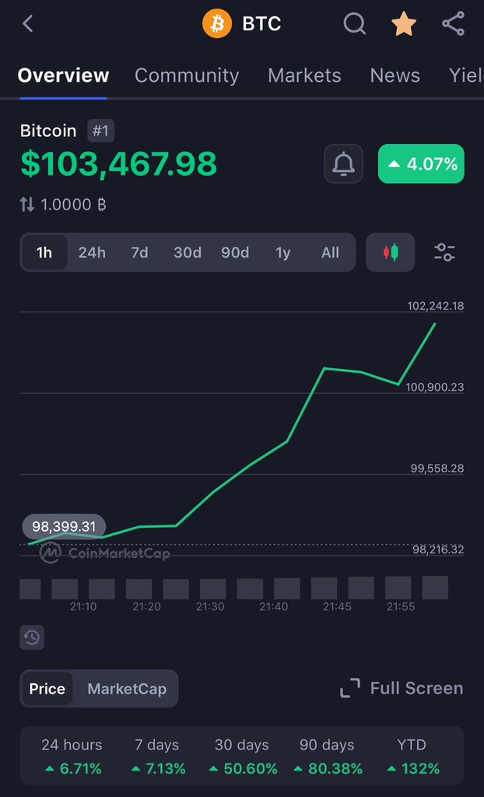Select the 90d chart range
Image resolution: width=484 pixels, height=797 pixels.
point(236,252)
